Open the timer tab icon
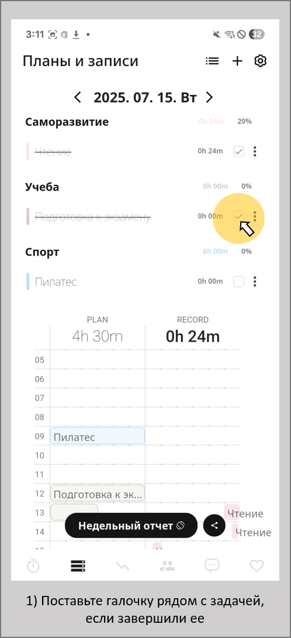 click(33, 565)
